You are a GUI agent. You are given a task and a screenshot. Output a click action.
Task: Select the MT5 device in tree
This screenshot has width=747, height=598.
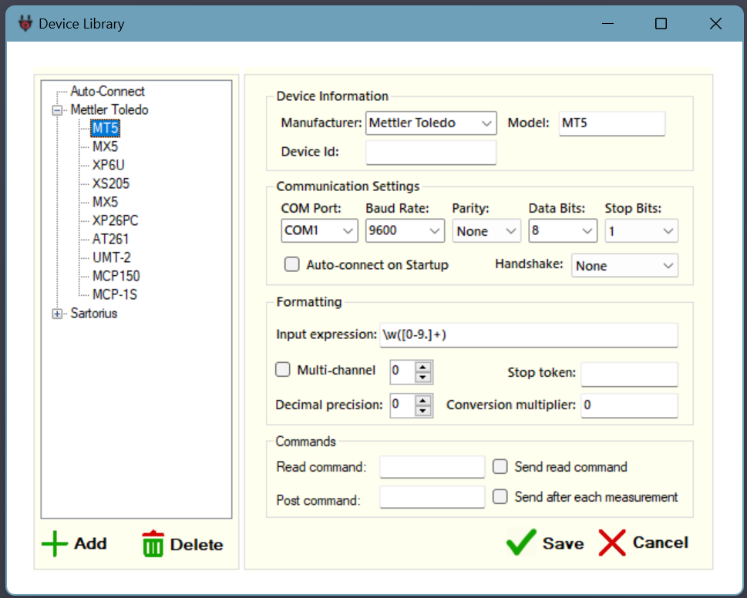click(x=106, y=128)
